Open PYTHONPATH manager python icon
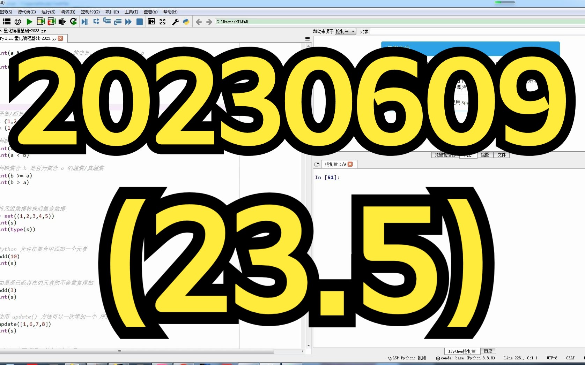Screen dimensions: 585x365 (186, 22)
